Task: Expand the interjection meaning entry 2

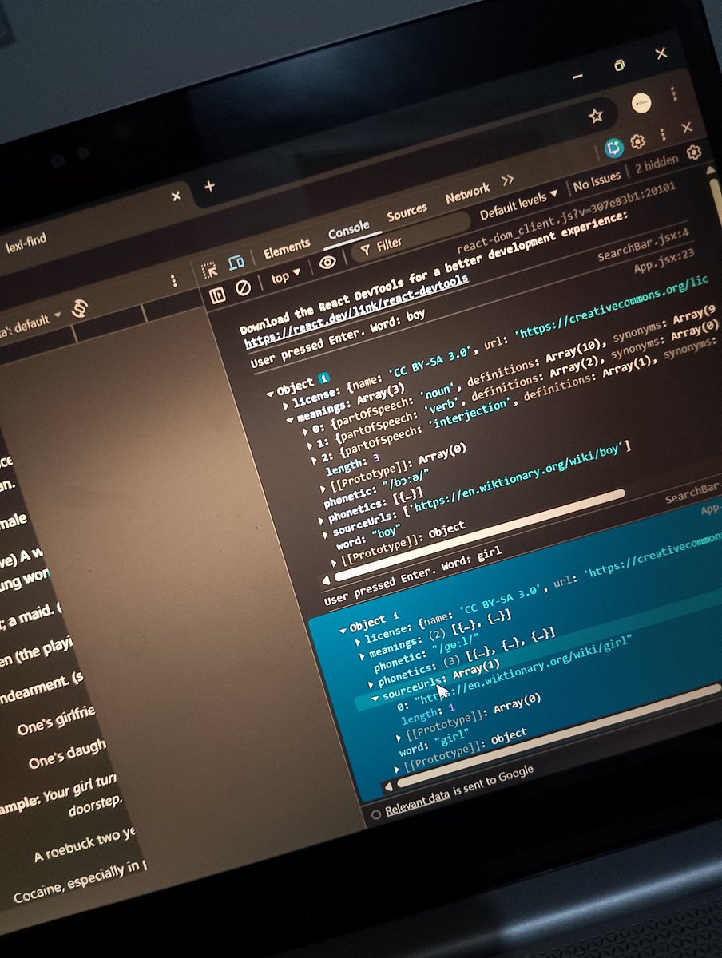Action: pyautogui.click(x=315, y=460)
